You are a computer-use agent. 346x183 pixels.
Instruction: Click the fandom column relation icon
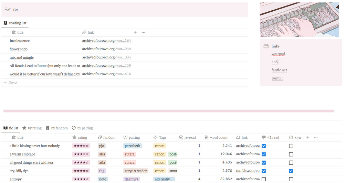[x=100, y=137]
